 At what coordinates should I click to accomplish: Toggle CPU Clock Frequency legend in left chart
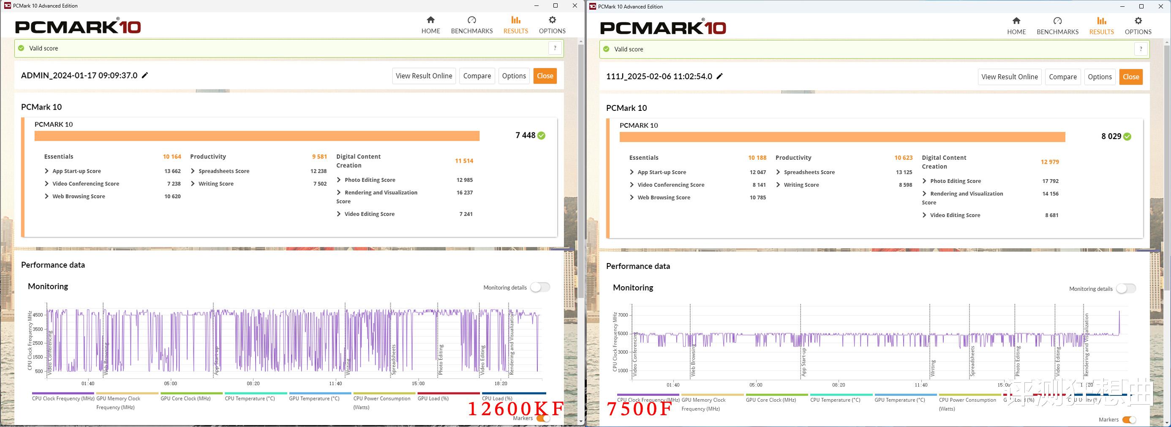(63, 397)
